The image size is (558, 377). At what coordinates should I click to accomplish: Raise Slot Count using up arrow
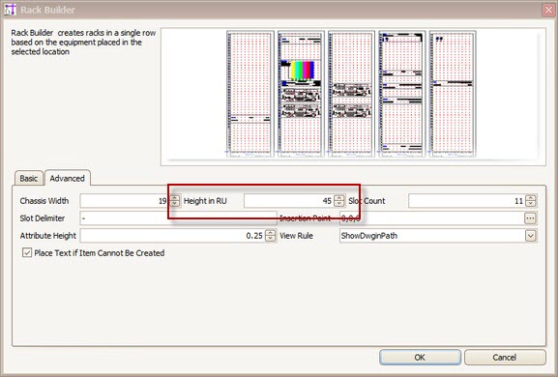[531, 198]
